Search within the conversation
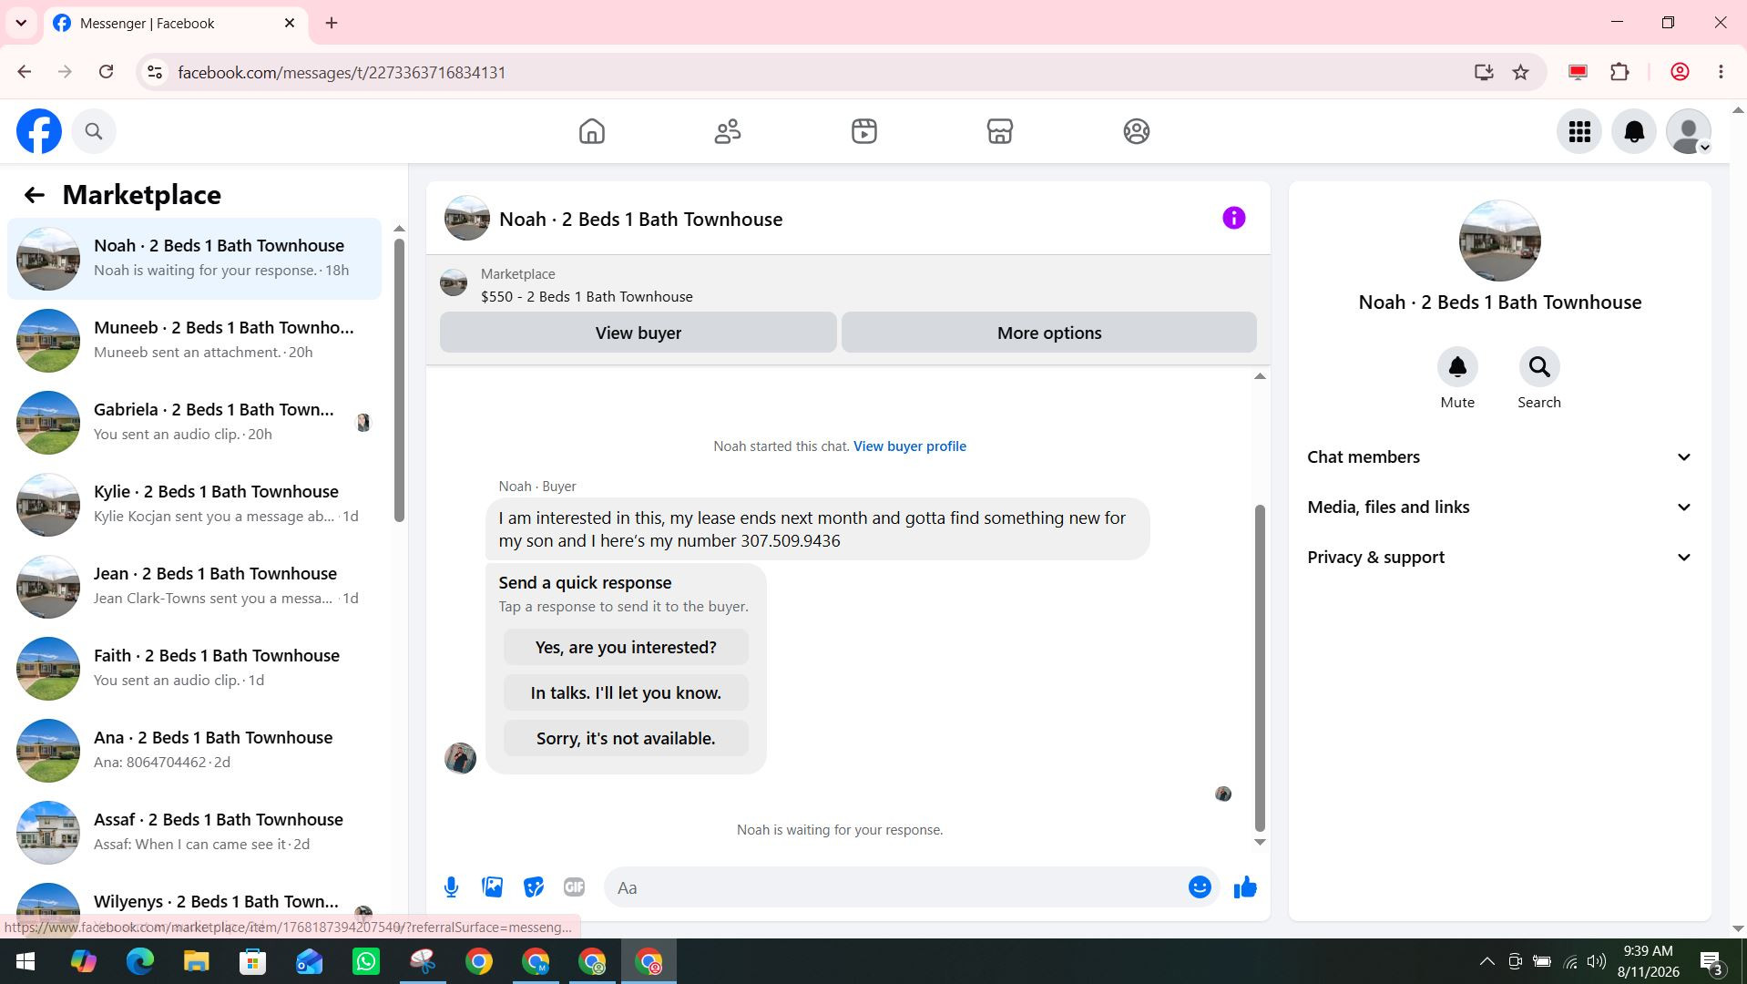The image size is (1747, 984). click(x=1539, y=367)
